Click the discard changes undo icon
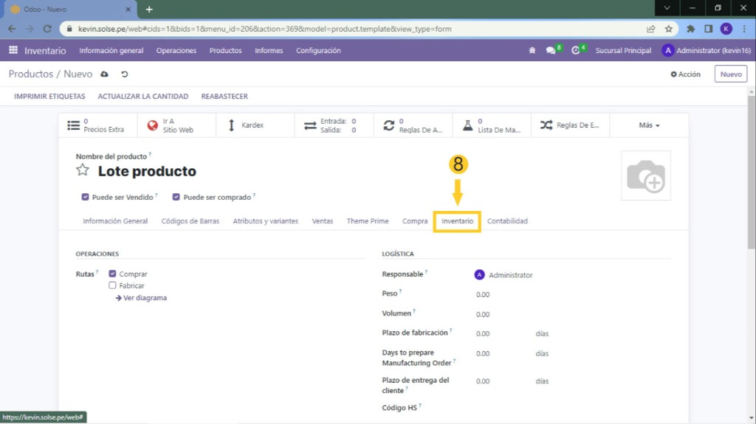Viewport: 756px width, 424px height. (125, 74)
